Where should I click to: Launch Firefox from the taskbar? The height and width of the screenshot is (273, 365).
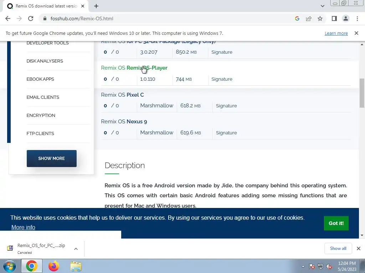pos(54,266)
